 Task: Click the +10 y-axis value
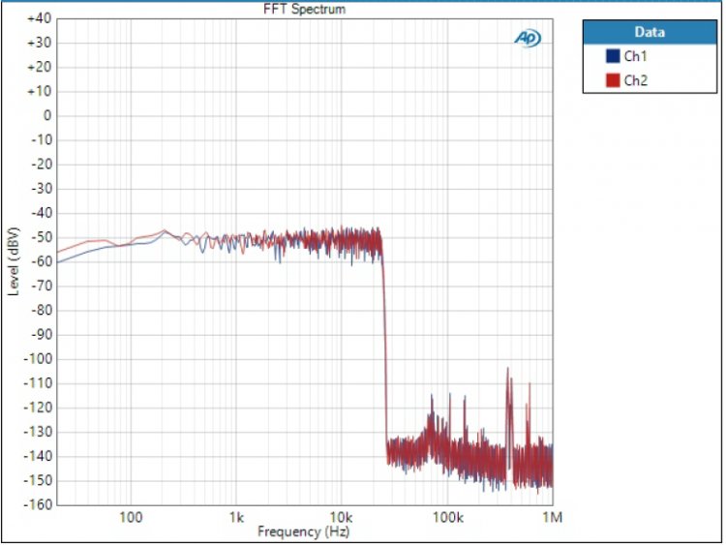click(x=40, y=91)
